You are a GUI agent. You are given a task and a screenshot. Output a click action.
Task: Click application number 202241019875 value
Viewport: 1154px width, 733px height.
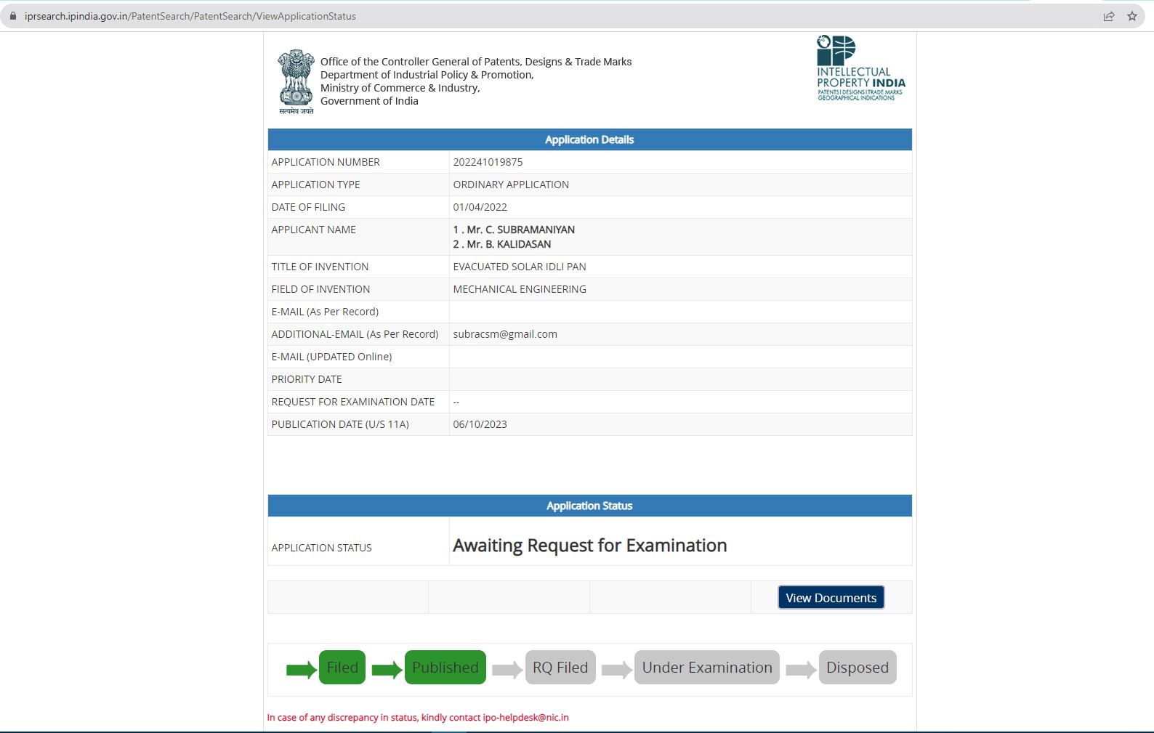[488, 162]
